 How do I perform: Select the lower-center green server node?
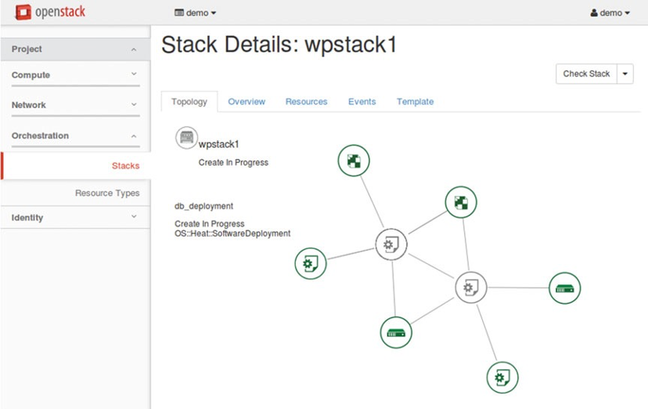tap(396, 332)
